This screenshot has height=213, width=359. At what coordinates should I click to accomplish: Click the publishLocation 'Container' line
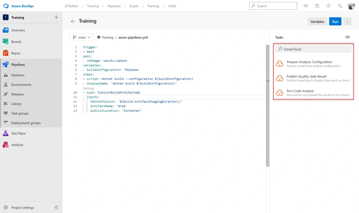116,111
